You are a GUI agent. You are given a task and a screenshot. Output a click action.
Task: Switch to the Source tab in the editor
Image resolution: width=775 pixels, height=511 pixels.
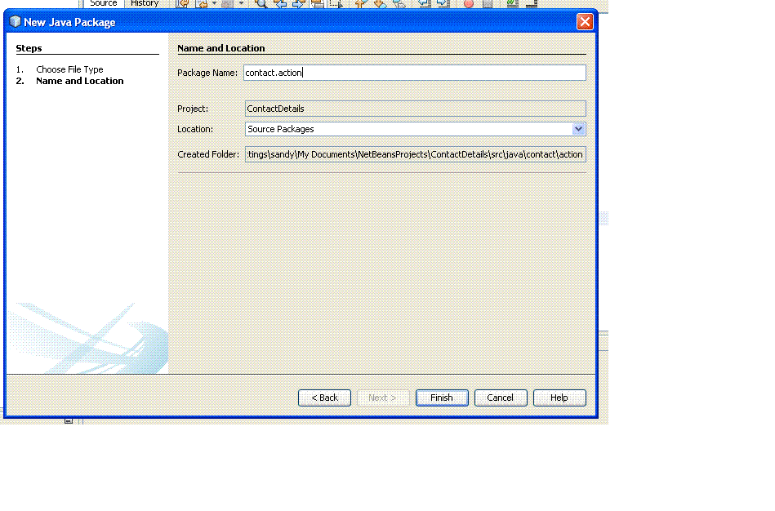pos(103,3)
